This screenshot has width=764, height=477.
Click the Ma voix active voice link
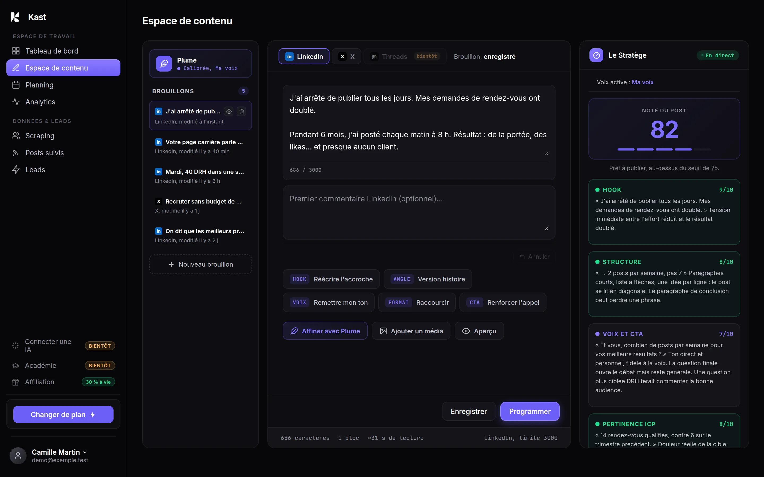click(643, 82)
